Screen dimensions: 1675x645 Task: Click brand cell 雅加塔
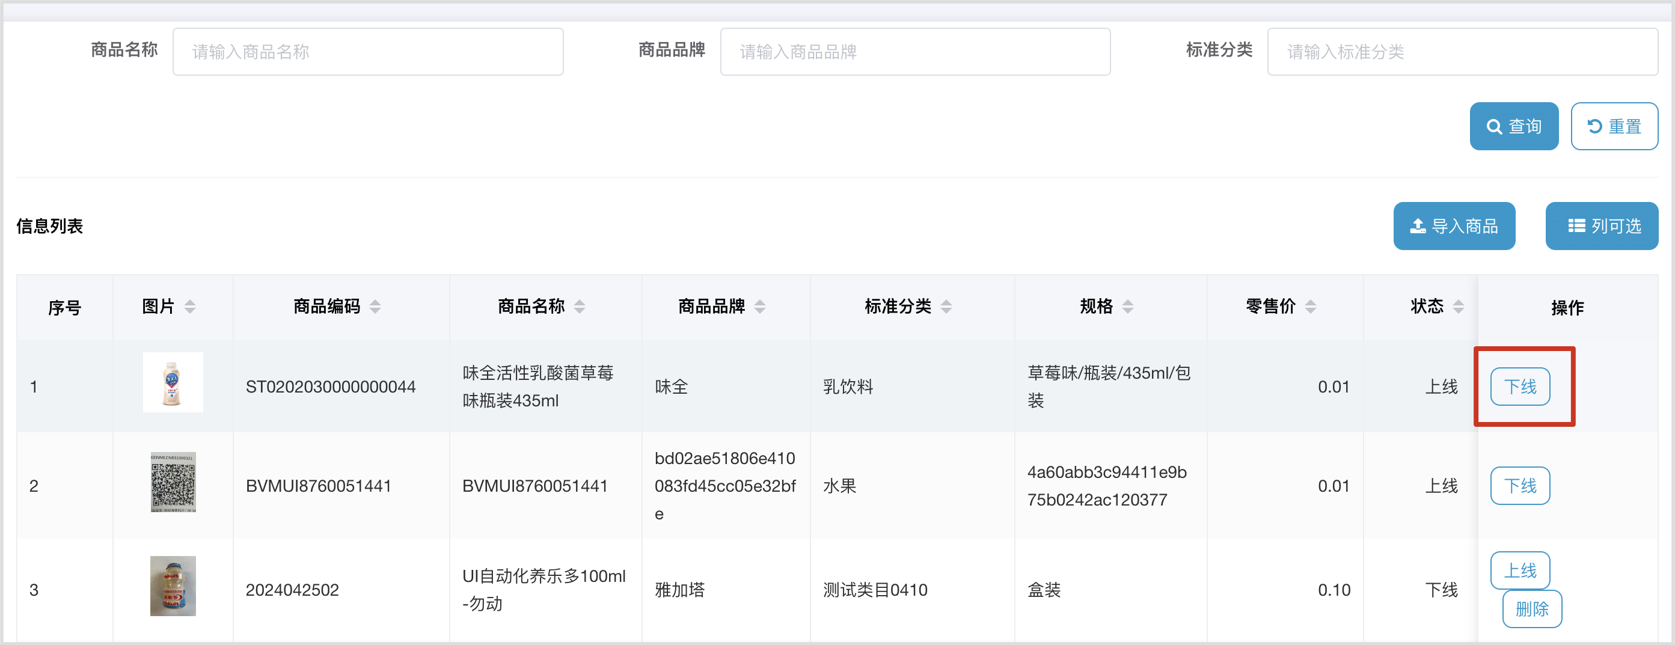pyautogui.click(x=679, y=590)
